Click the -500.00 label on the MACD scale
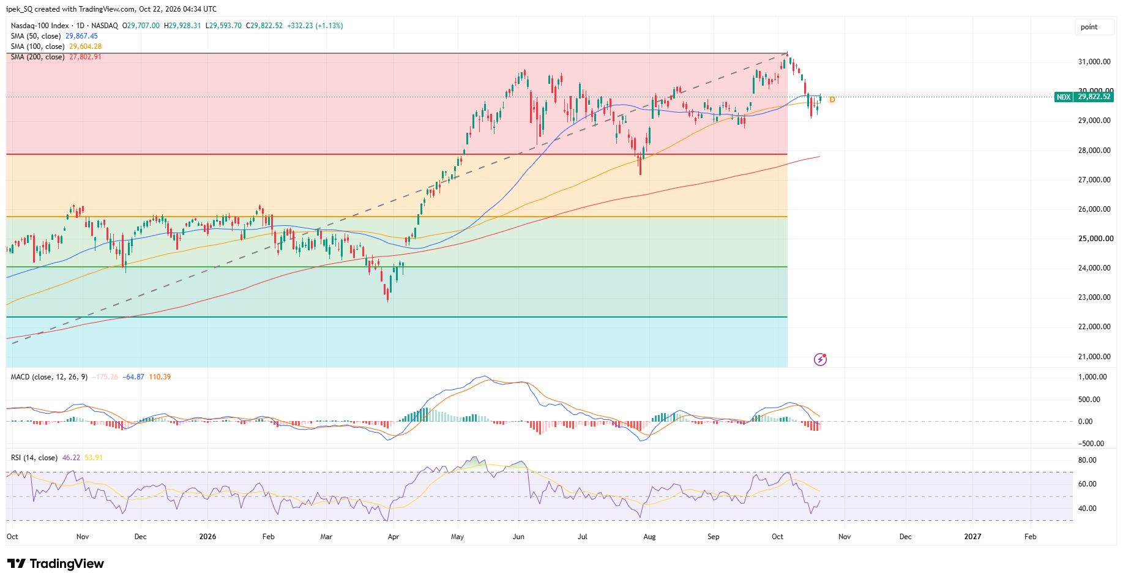 [1091, 444]
